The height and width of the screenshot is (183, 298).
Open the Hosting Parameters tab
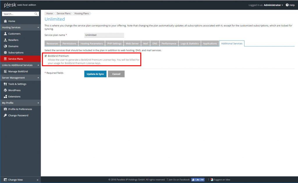pyautogui.click(x=92, y=44)
